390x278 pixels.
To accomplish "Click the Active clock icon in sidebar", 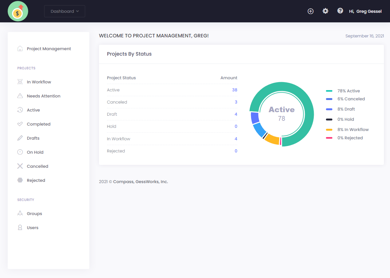I will [x=20, y=110].
